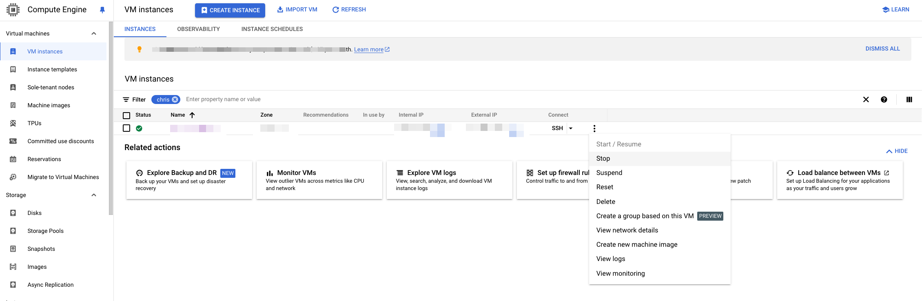Switch to the INSTANCE SCHEDULES tab
Image resolution: width=922 pixels, height=301 pixels.
point(272,29)
